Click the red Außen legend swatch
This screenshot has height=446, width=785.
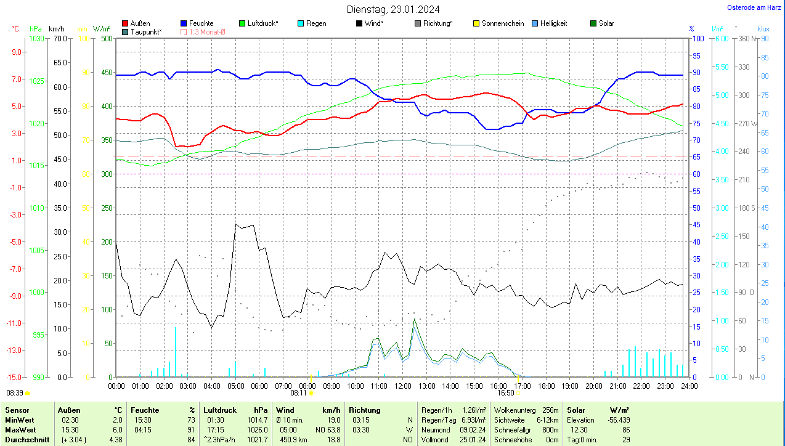click(126, 23)
